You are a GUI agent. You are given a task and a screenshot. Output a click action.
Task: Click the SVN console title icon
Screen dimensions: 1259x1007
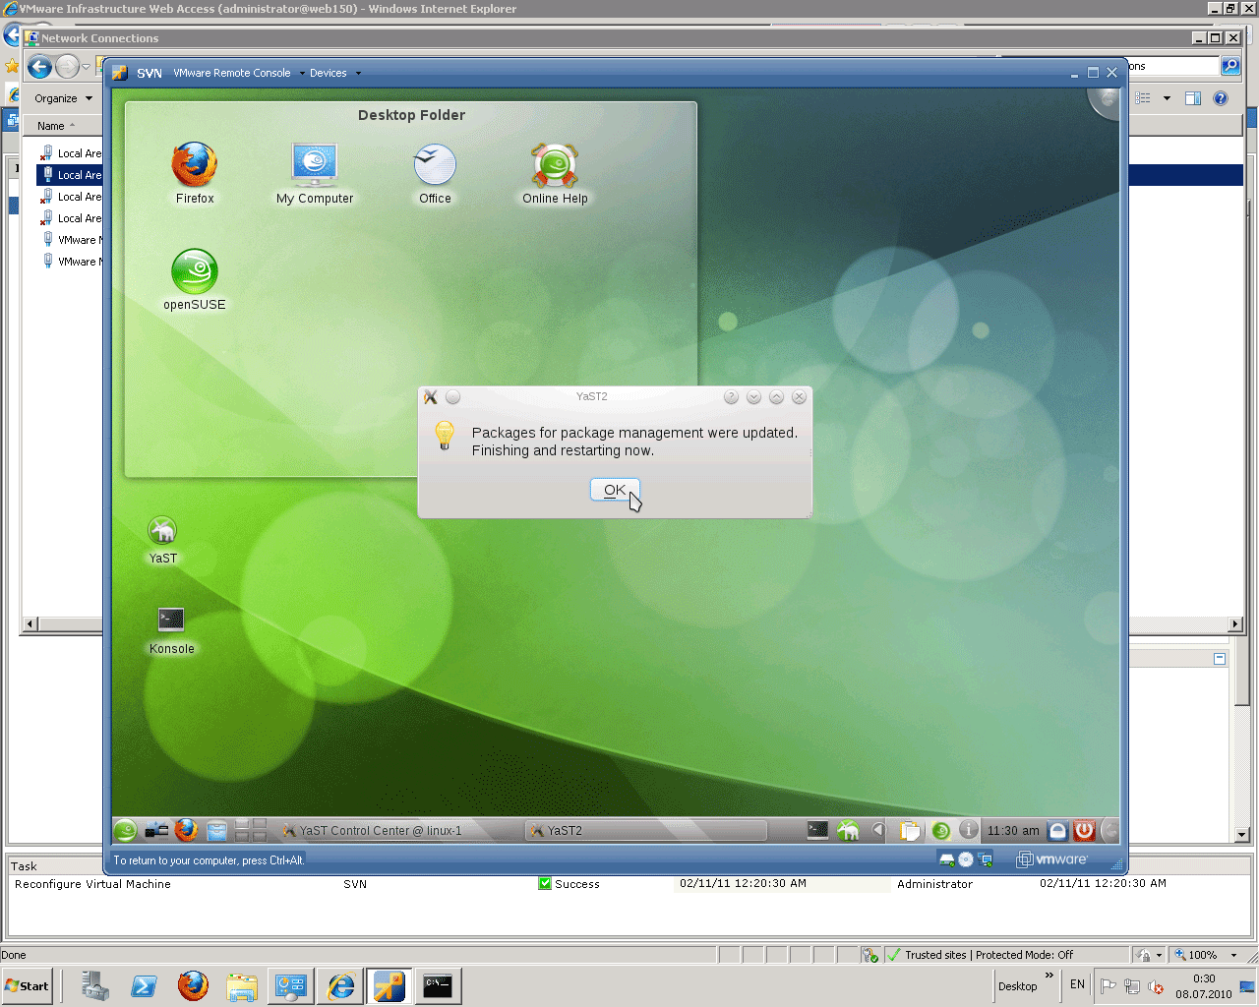coord(120,73)
